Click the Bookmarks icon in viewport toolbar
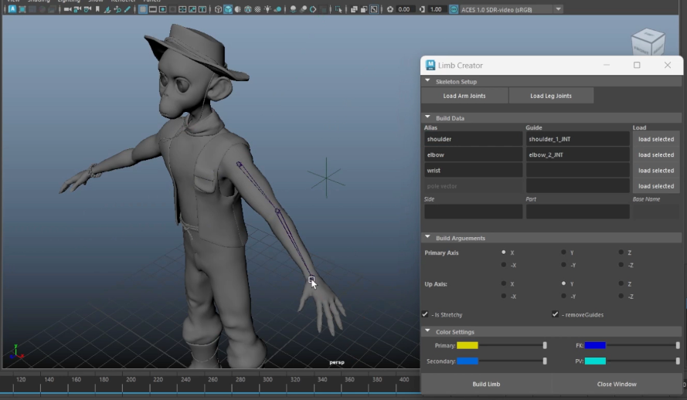This screenshot has height=400, width=687. coord(97,9)
